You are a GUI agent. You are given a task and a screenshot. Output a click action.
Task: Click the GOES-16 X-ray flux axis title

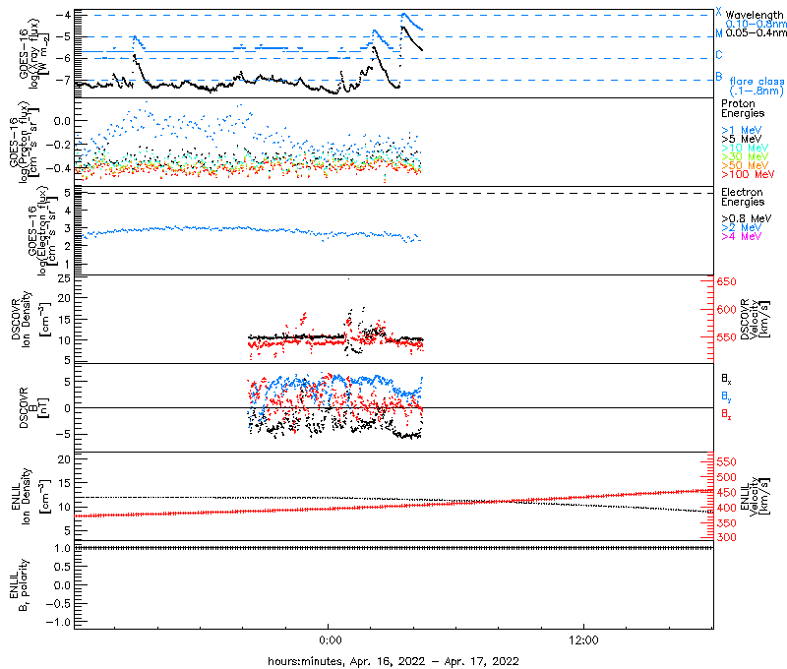click(x=35, y=54)
